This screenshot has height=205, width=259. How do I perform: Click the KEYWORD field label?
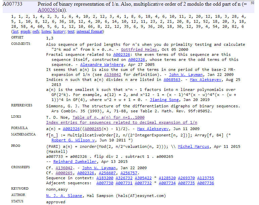pyautogui.click(x=20, y=189)
